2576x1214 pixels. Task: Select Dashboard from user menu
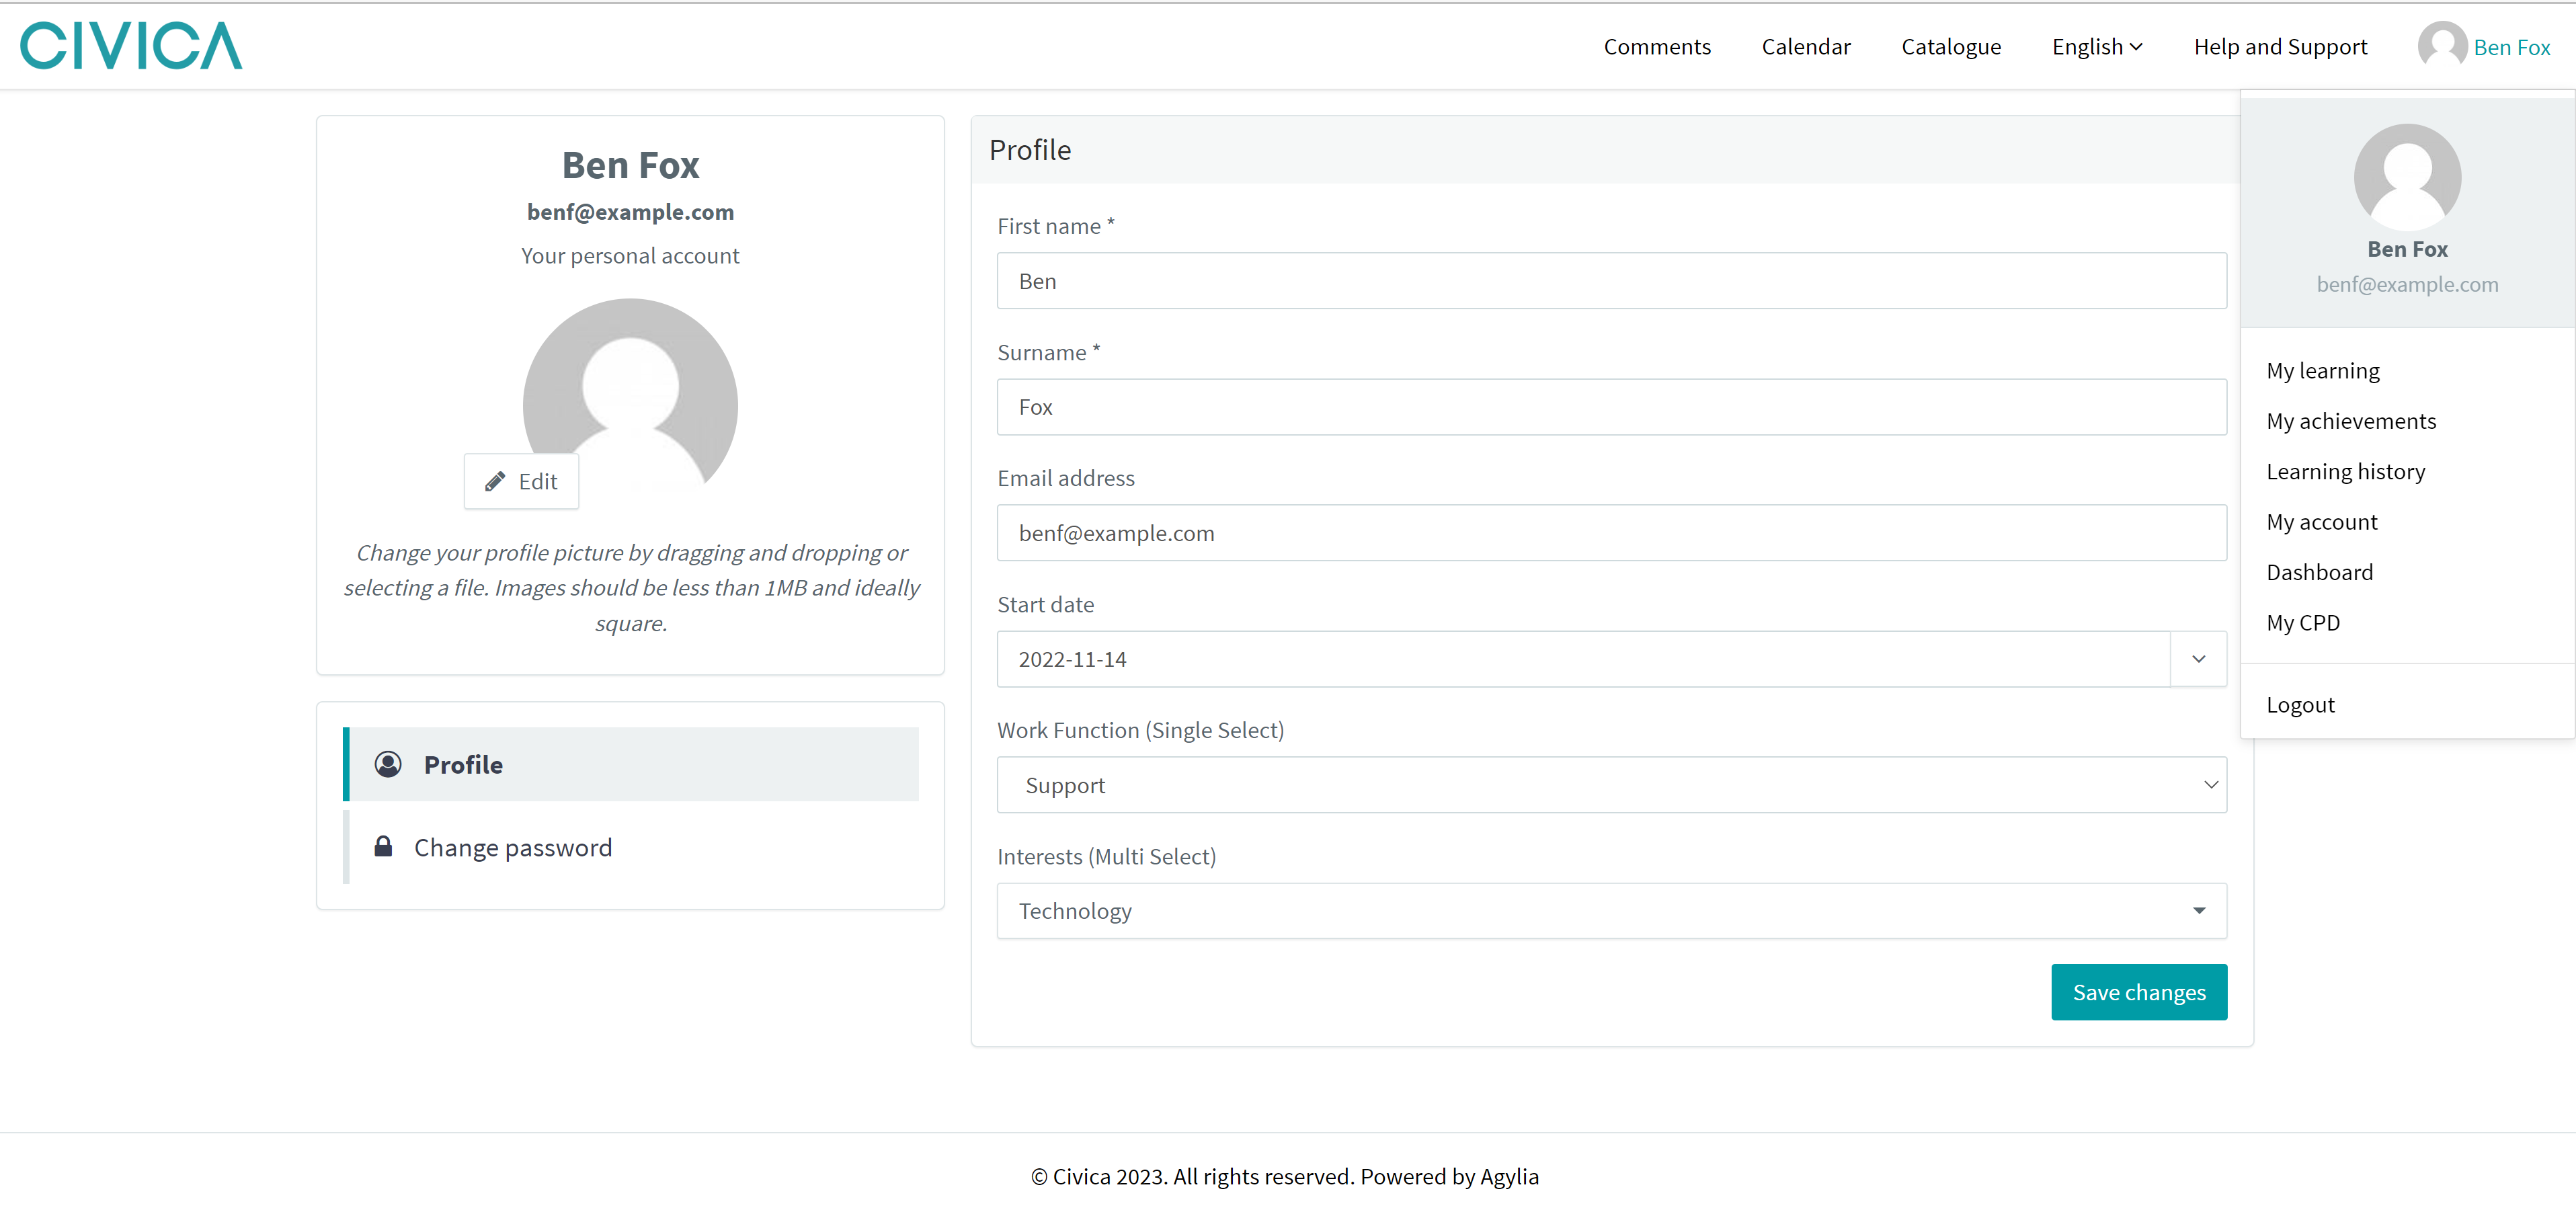2319,572
